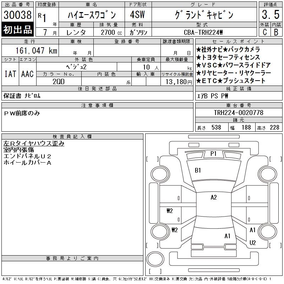Click the A1 mark above U2
Image resolution: width=284 pixels, height=284 pixels.
252,230
